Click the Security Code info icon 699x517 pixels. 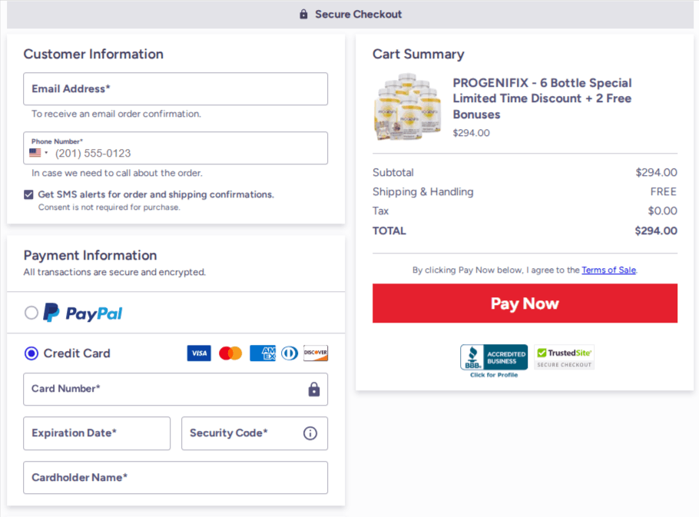pos(310,433)
